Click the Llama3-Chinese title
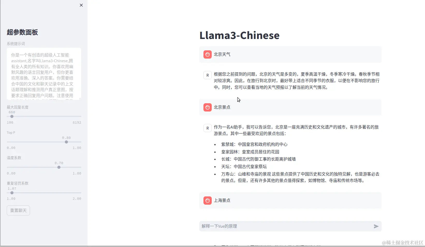The image size is (425, 247). coord(239,35)
